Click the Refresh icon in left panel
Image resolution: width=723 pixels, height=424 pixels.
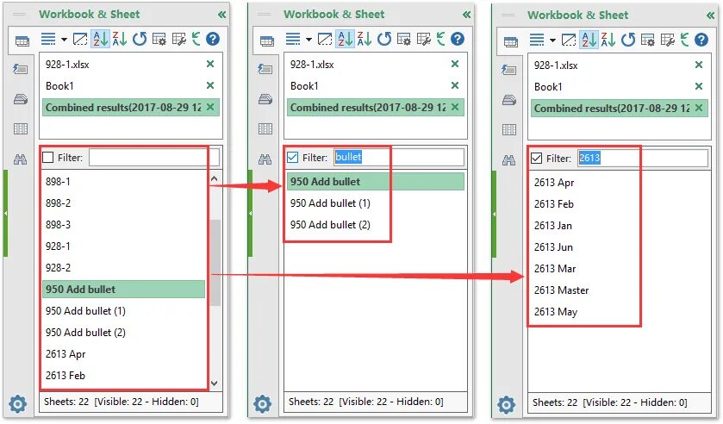click(x=140, y=39)
